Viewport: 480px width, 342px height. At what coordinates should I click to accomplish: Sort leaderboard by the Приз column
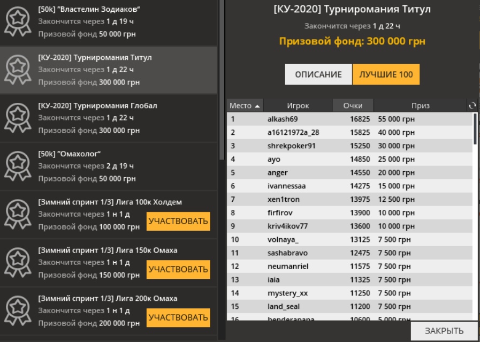point(420,106)
